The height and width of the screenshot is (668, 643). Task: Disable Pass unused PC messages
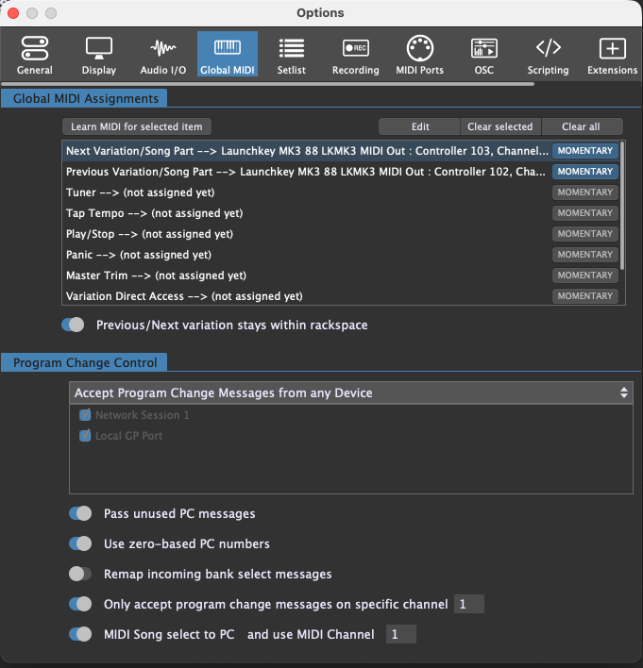80,514
